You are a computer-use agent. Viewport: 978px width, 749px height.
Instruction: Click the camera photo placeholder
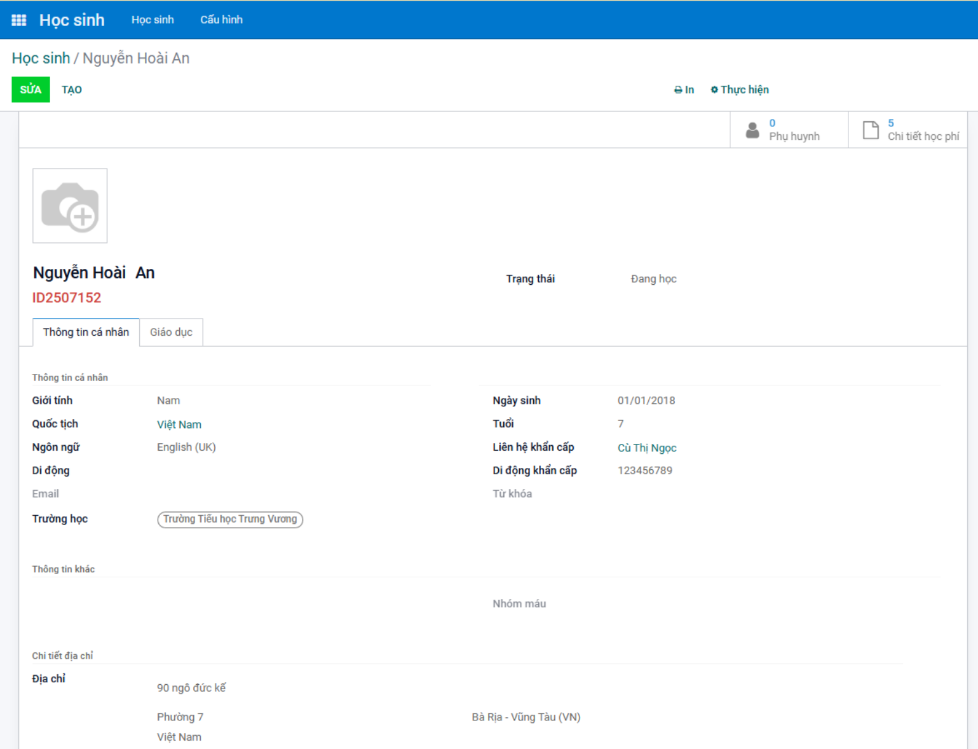click(x=70, y=205)
